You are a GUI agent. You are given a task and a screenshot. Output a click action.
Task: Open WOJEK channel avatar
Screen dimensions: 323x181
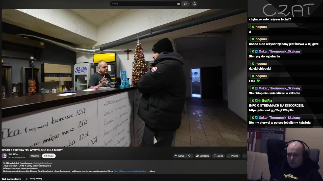point(4,156)
